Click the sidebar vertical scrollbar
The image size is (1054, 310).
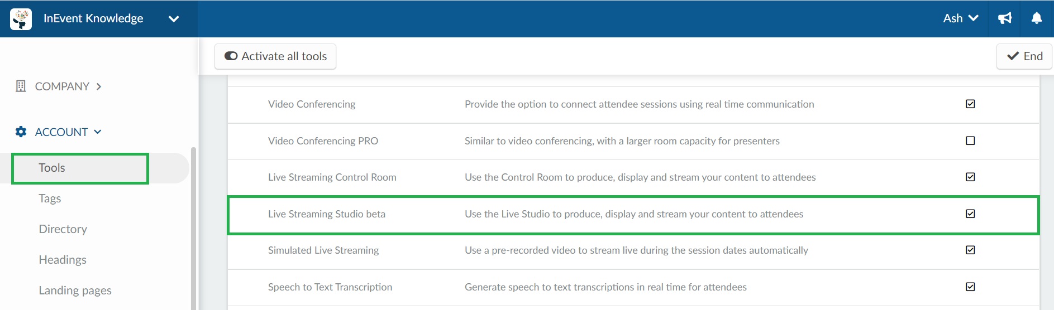coord(193,229)
